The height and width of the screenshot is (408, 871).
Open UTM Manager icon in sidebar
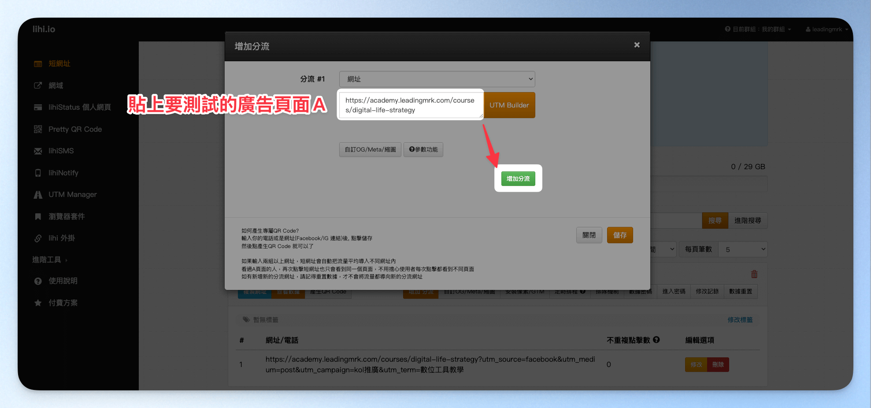coord(38,195)
